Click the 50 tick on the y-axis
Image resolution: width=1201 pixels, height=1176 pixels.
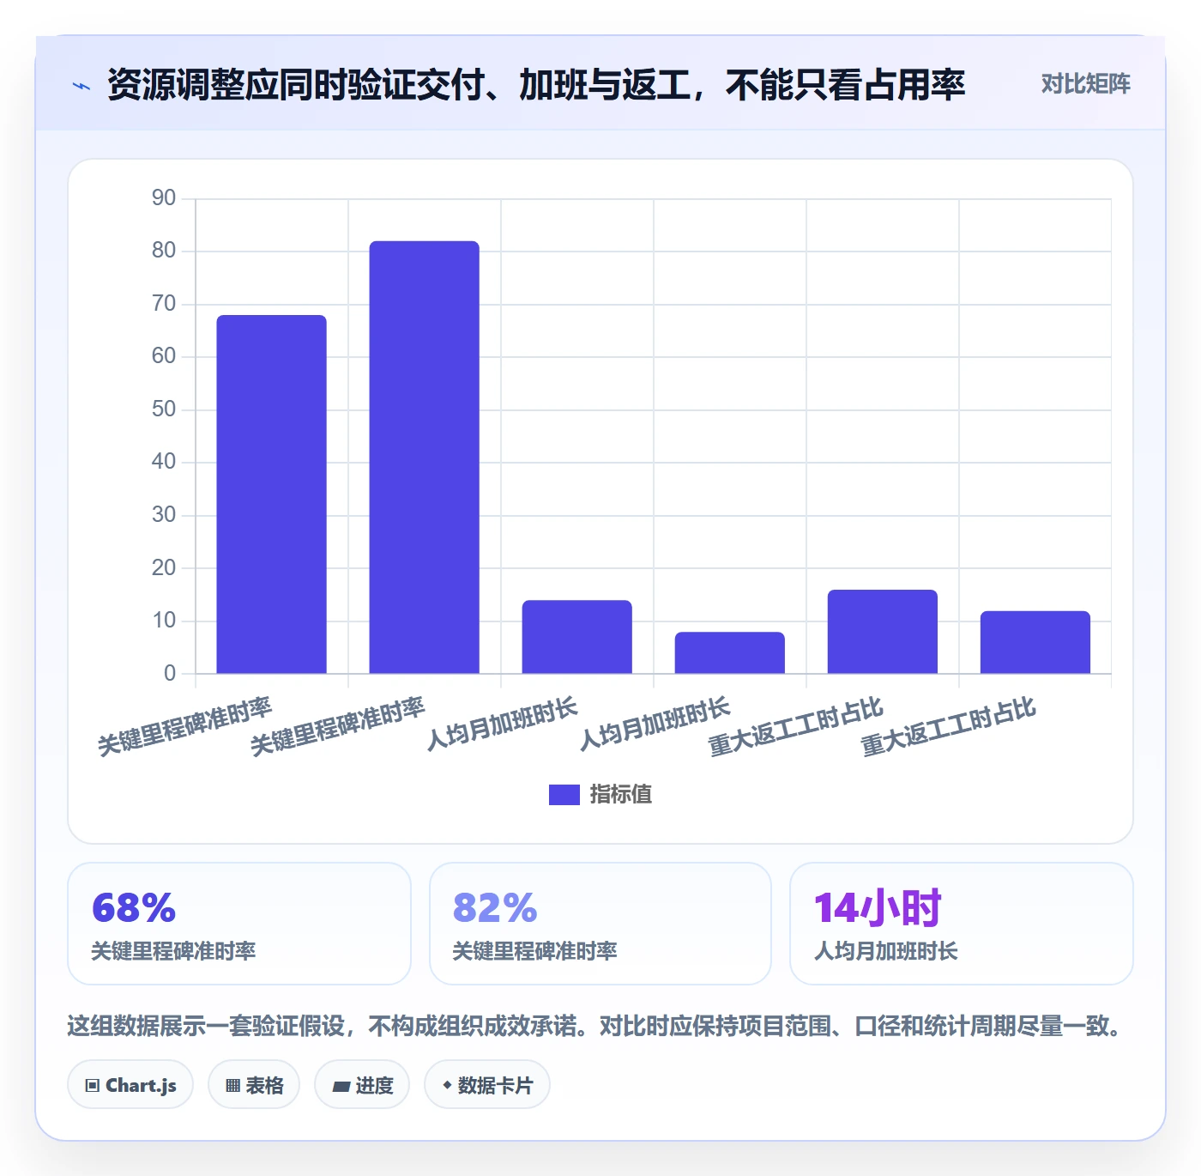tap(163, 409)
